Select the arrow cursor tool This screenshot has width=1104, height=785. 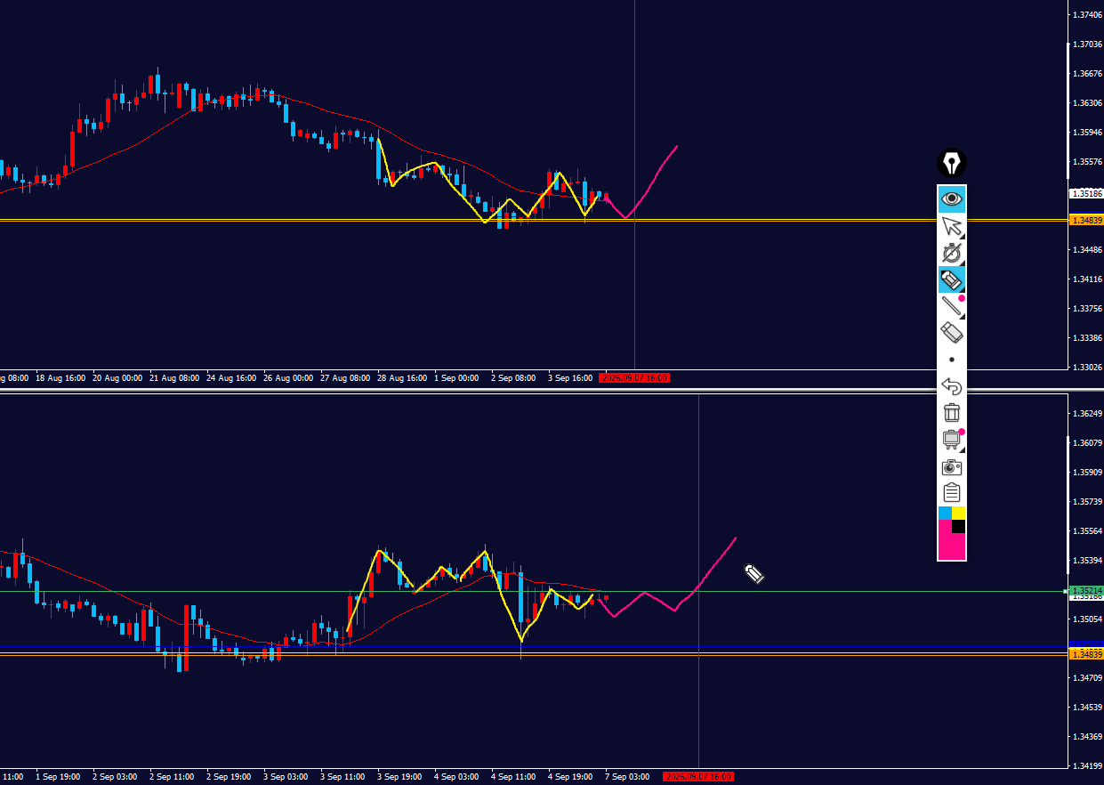(x=952, y=226)
